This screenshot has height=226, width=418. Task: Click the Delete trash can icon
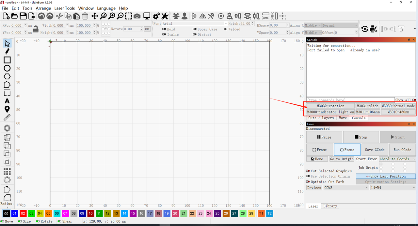(x=85, y=16)
